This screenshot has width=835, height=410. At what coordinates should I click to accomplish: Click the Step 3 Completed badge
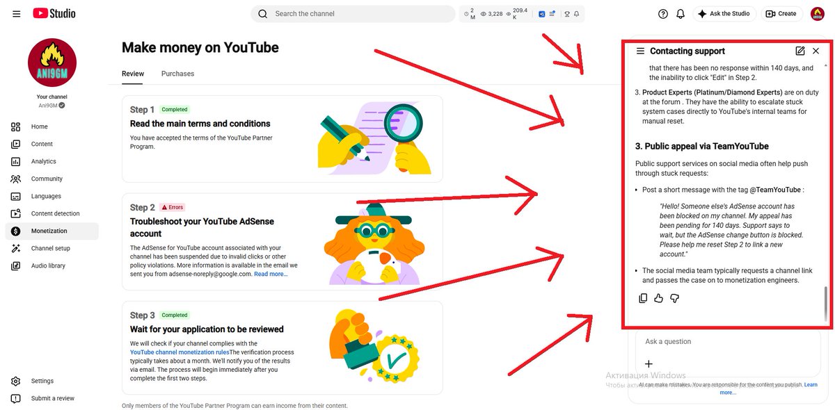coord(175,315)
